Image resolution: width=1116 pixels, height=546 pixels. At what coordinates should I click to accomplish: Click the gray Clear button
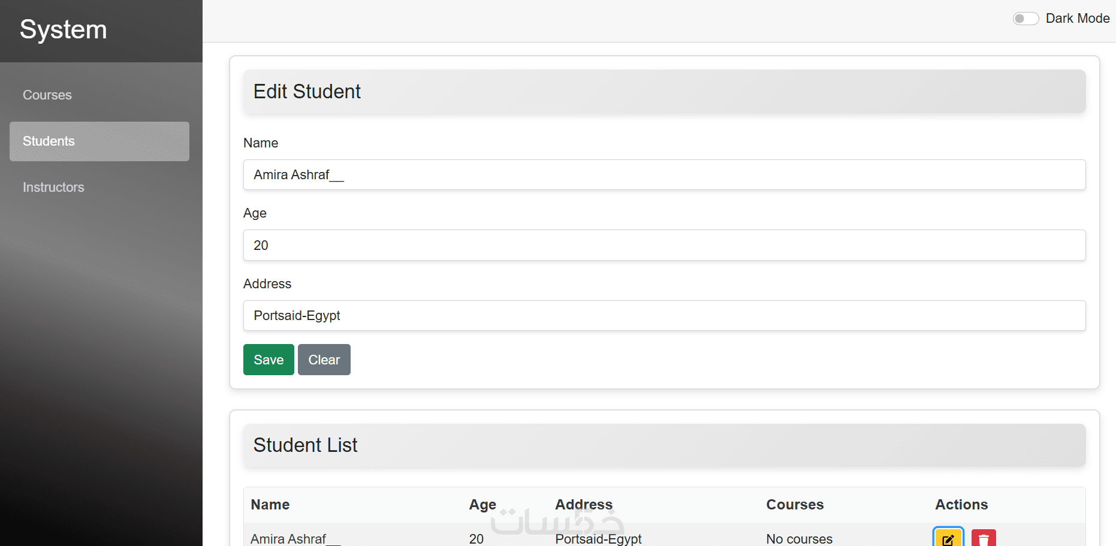tap(324, 360)
